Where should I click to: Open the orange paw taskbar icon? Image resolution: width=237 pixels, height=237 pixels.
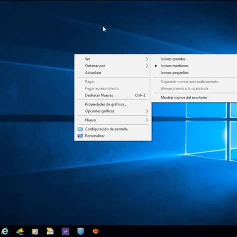[96, 231]
